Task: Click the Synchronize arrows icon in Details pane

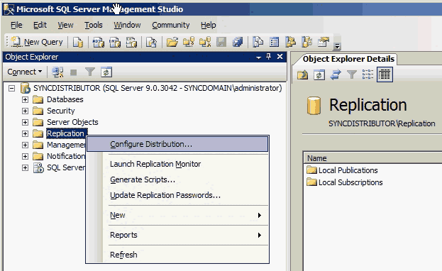Action: pos(335,75)
